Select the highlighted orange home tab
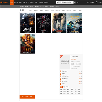Image resolution: width=102 pixels, height=102 pixels. pyautogui.click(x=12, y=3)
